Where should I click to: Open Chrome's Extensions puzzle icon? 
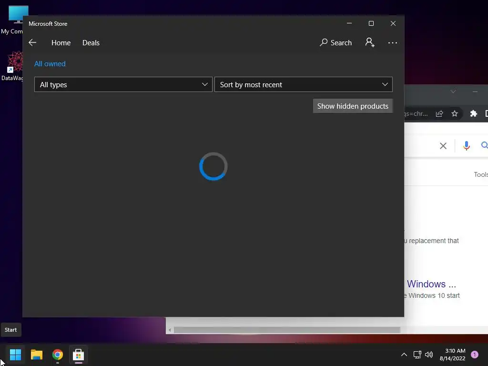point(473,113)
